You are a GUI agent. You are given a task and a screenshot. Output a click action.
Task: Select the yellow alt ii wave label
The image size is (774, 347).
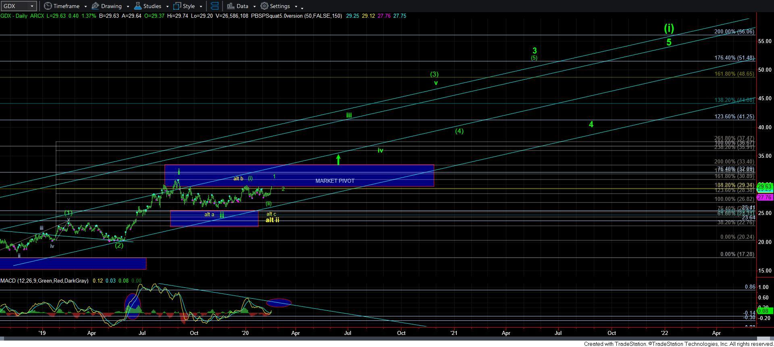(x=272, y=220)
